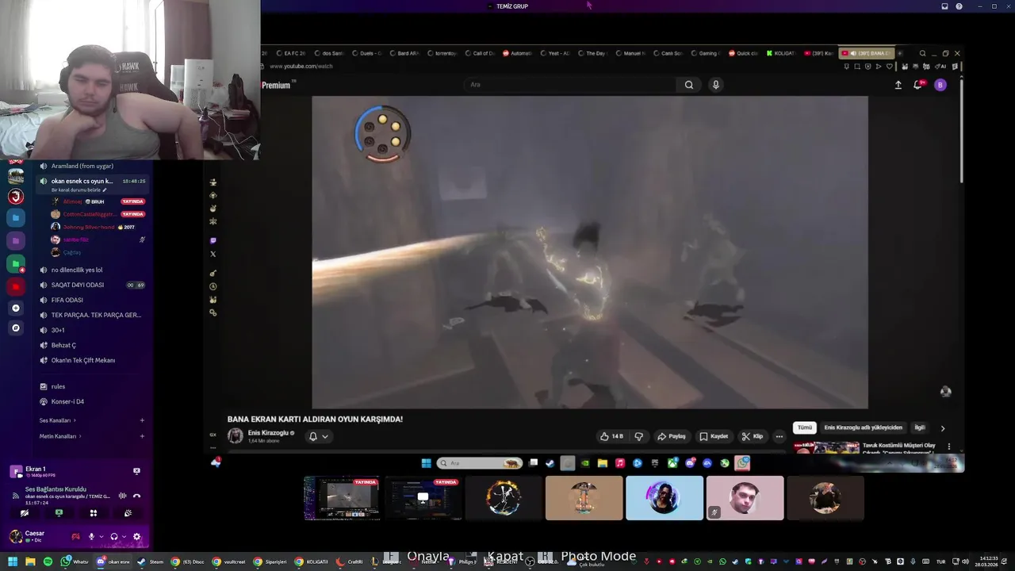Open the headphone output options arrow
The height and width of the screenshot is (571, 1015).
tap(124, 537)
